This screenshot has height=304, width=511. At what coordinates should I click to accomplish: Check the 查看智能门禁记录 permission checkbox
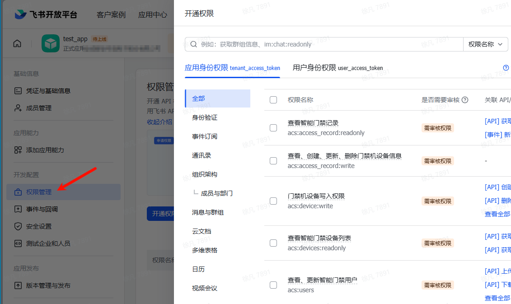click(273, 128)
